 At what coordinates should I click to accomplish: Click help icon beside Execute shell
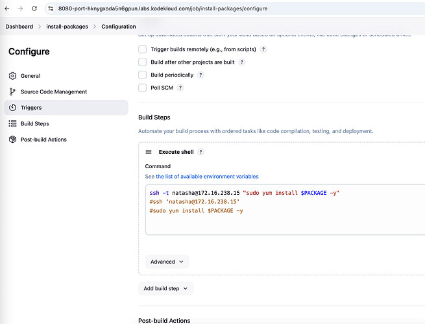coord(200,152)
